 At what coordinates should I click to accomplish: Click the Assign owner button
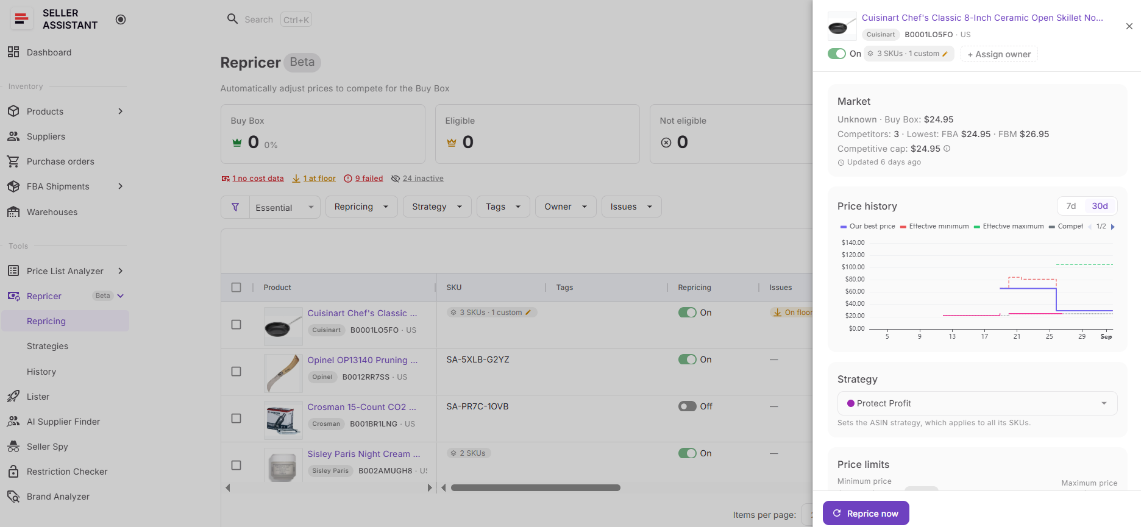(999, 54)
